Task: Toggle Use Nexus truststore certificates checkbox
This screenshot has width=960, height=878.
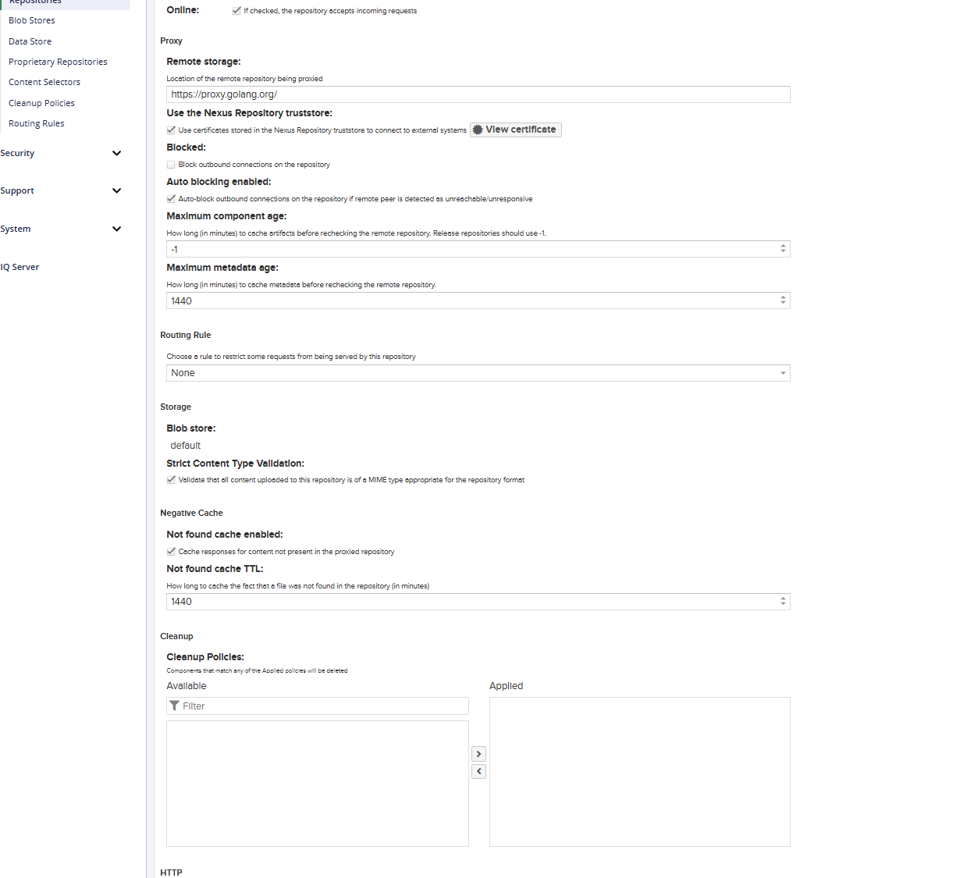Action: click(171, 130)
